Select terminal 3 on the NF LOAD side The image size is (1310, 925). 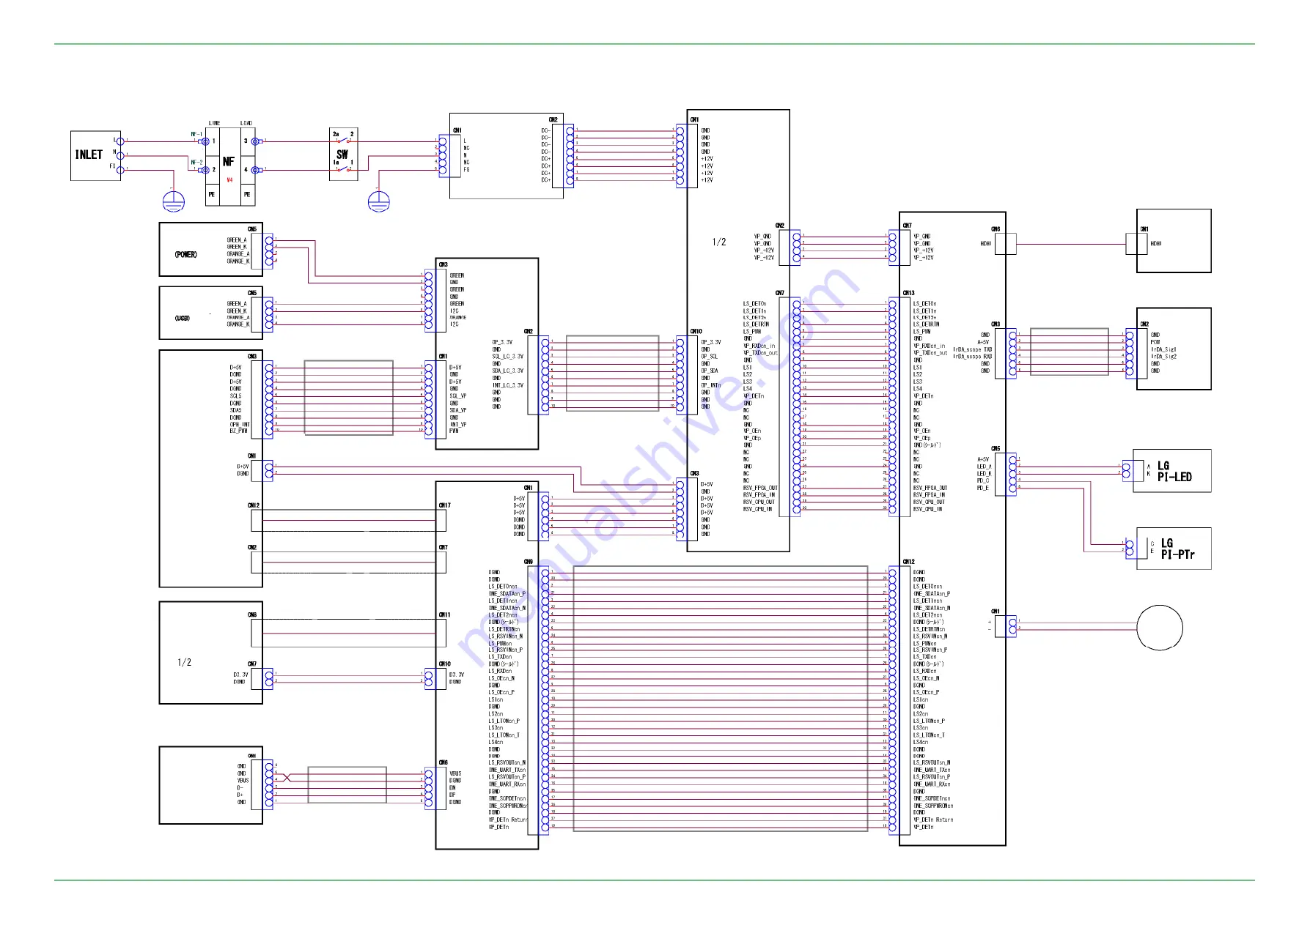[x=254, y=141]
